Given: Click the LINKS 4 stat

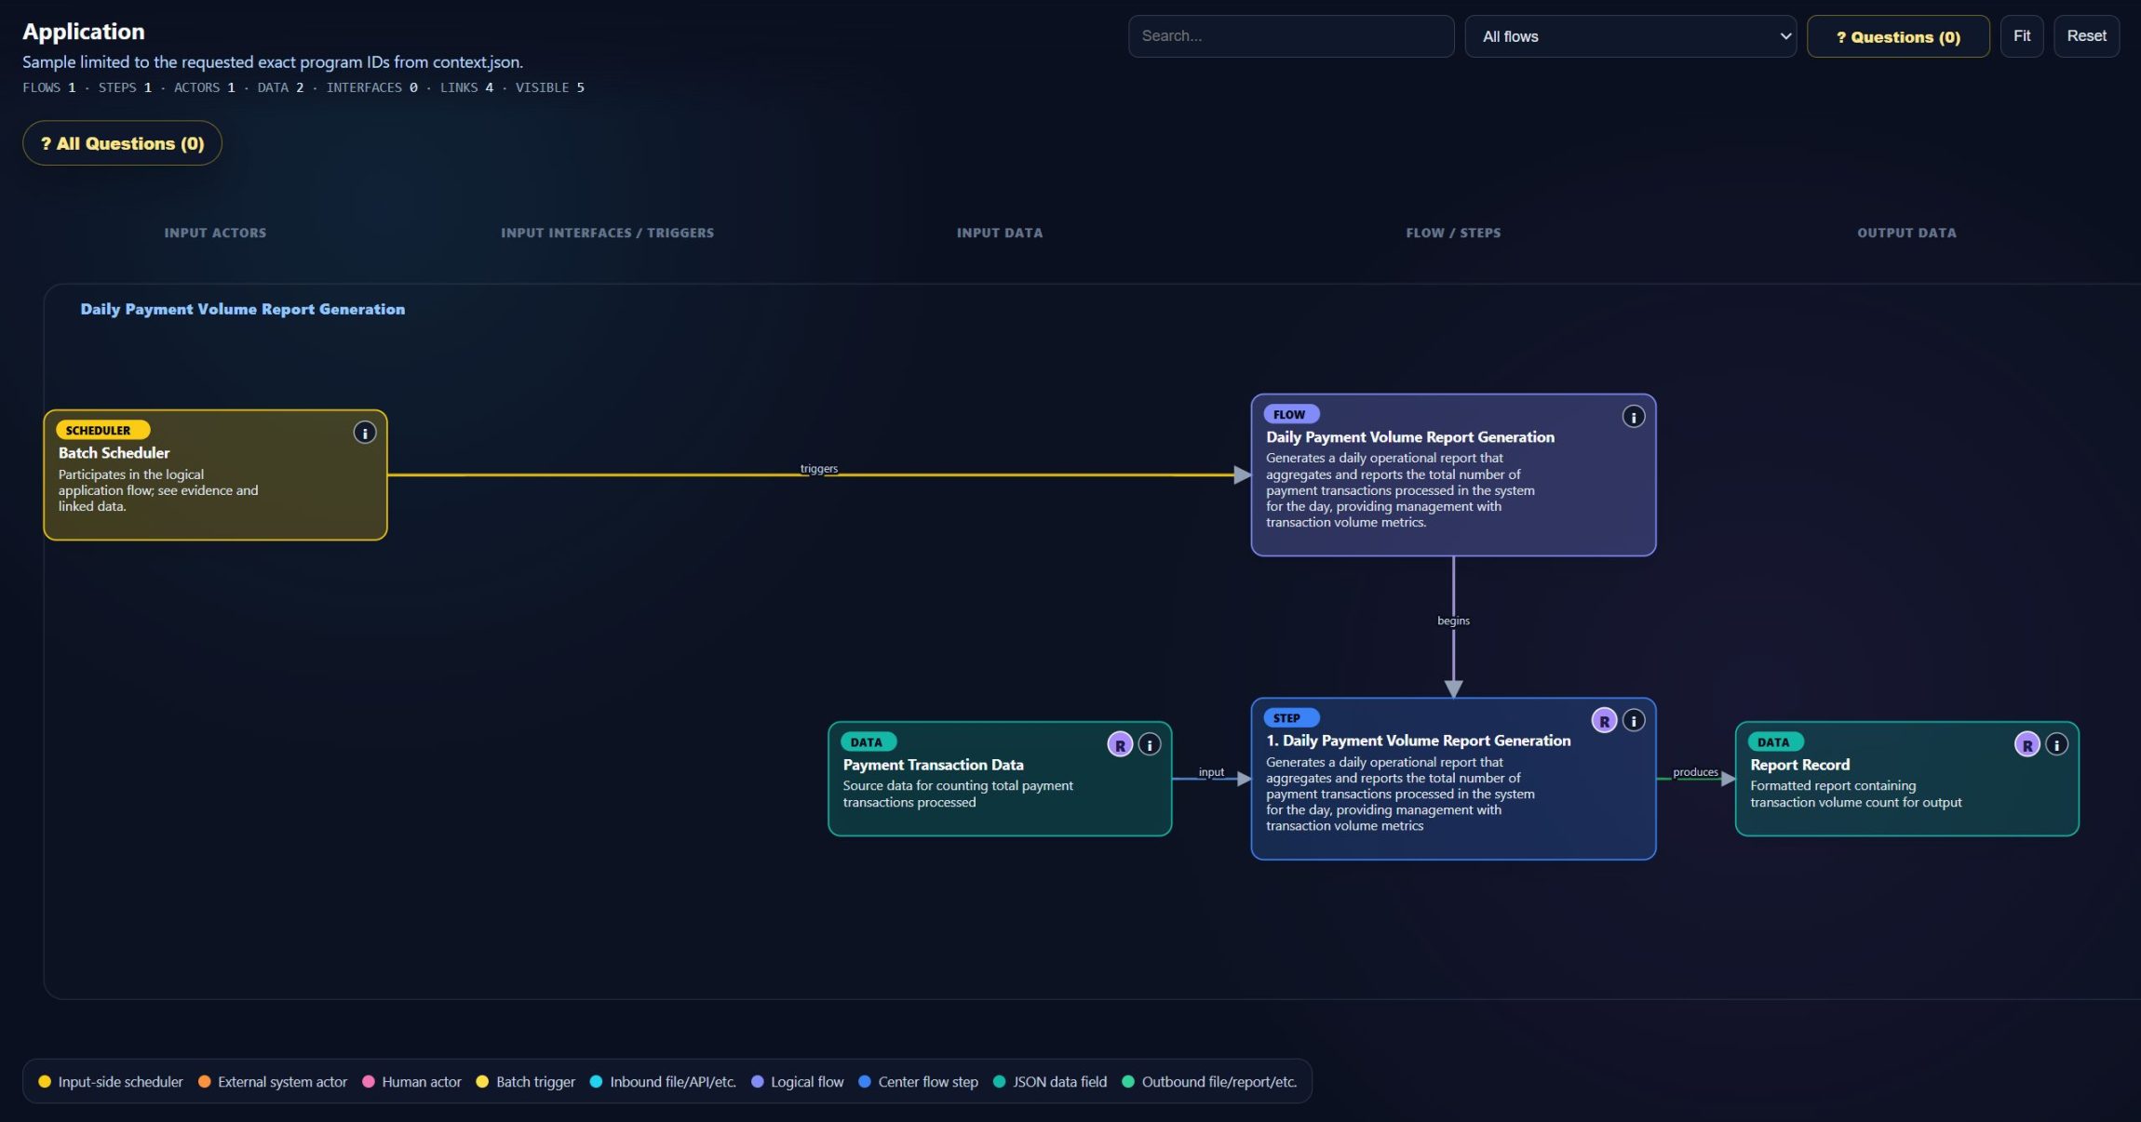Looking at the screenshot, I should pos(466,87).
